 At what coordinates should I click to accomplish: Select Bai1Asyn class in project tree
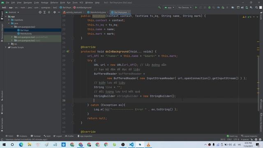pyautogui.click(x=25, y=30)
